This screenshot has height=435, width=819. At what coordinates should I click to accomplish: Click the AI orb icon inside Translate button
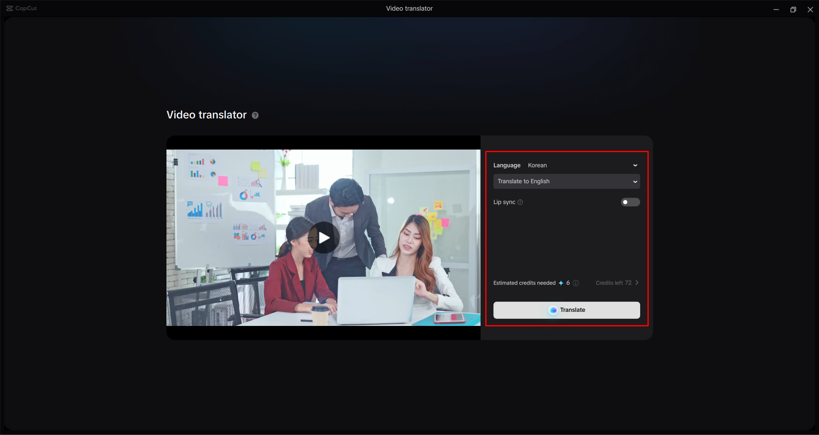coord(554,310)
